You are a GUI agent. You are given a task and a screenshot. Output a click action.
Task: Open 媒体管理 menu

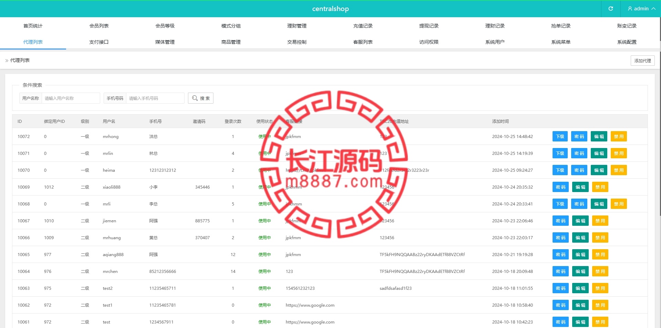[x=165, y=42]
